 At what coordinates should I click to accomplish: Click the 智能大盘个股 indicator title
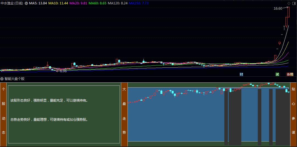point(15,79)
